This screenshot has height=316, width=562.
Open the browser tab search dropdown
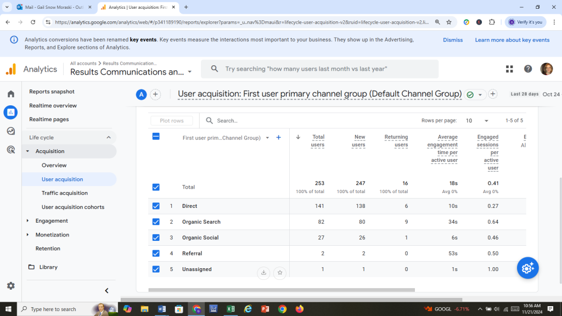point(7,7)
